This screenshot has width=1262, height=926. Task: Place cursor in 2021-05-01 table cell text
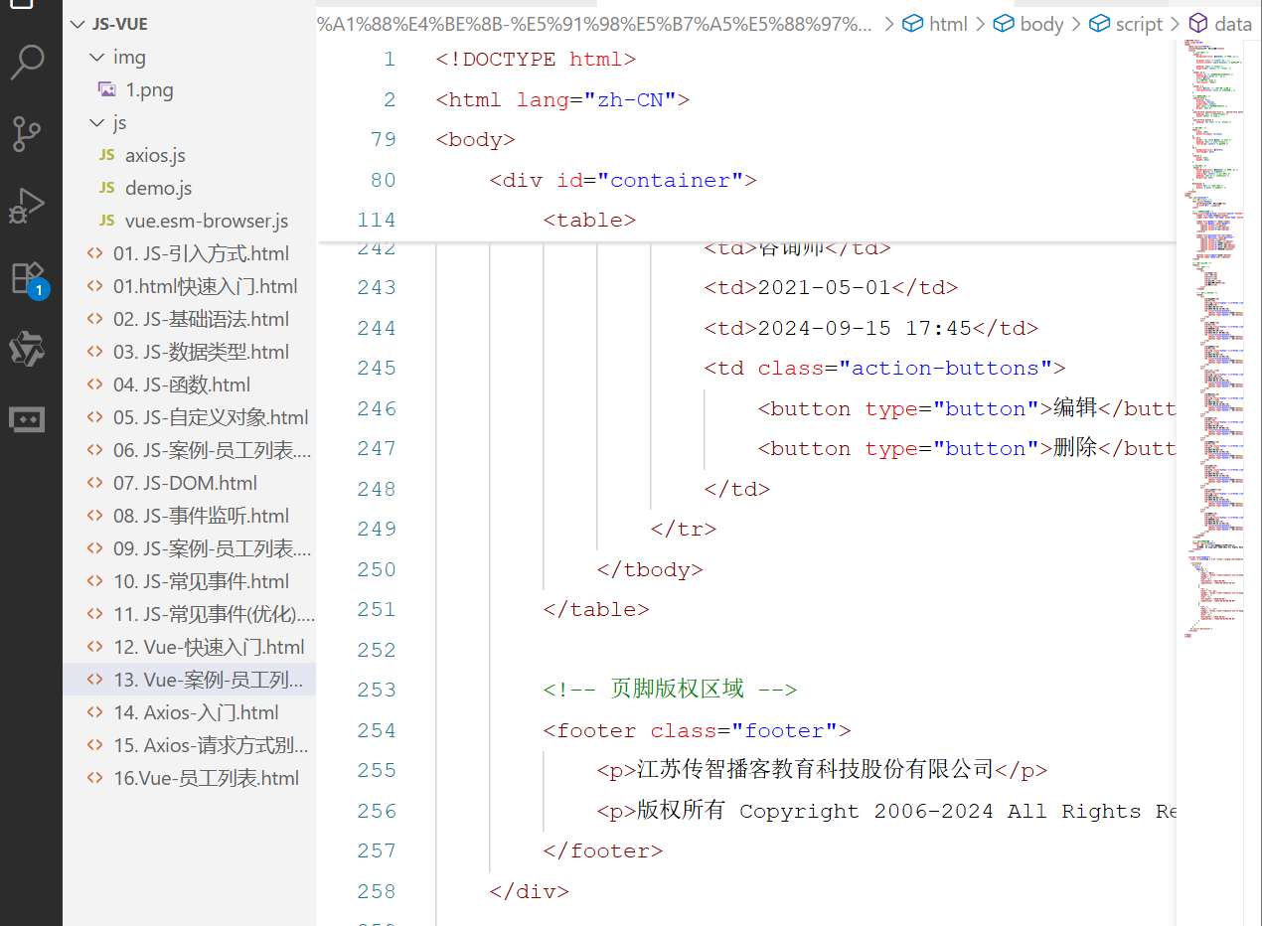click(x=824, y=288)
